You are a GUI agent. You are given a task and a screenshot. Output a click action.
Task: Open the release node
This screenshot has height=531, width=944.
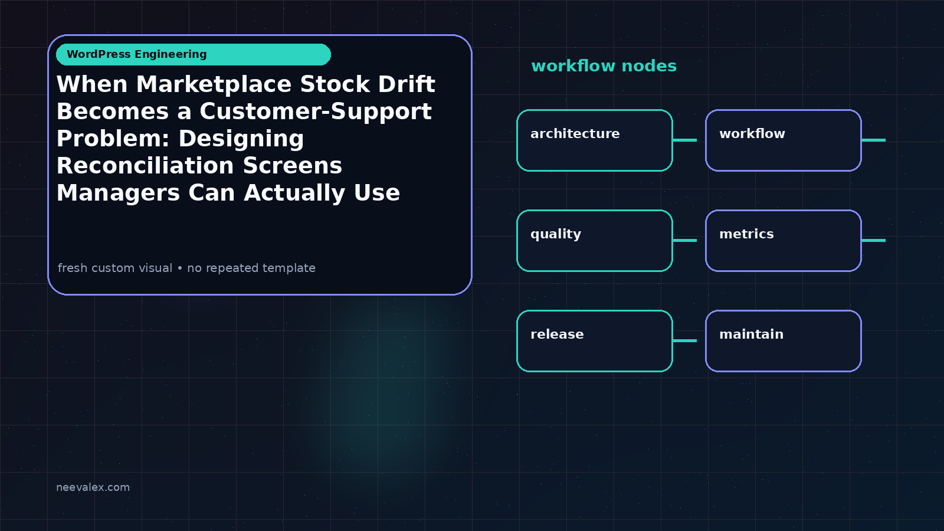595,341
